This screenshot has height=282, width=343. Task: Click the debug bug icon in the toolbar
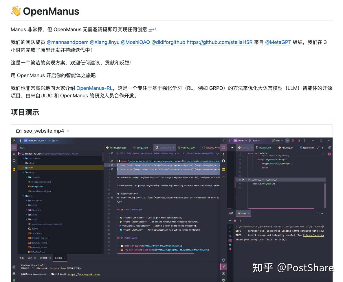(293, 141)
